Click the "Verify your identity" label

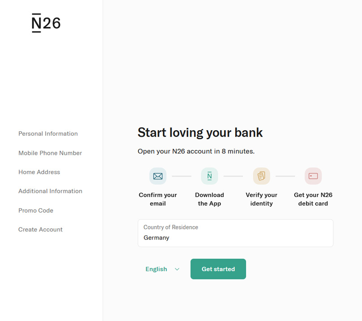click(x=261, y=199)
